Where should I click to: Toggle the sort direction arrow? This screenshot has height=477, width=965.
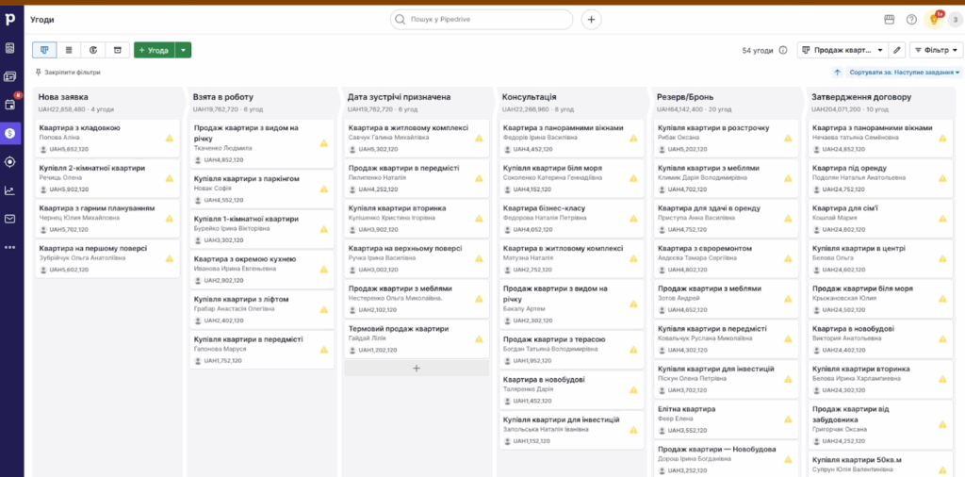click(x=837, y=73)
